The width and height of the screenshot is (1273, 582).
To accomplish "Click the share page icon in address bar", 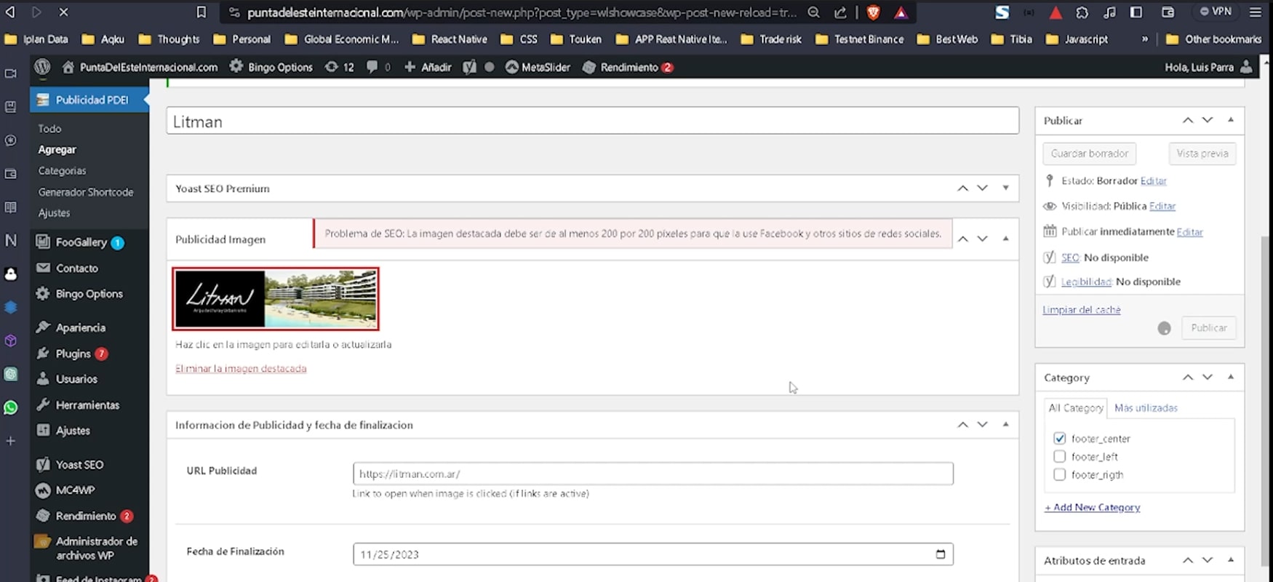I will 840,12.
